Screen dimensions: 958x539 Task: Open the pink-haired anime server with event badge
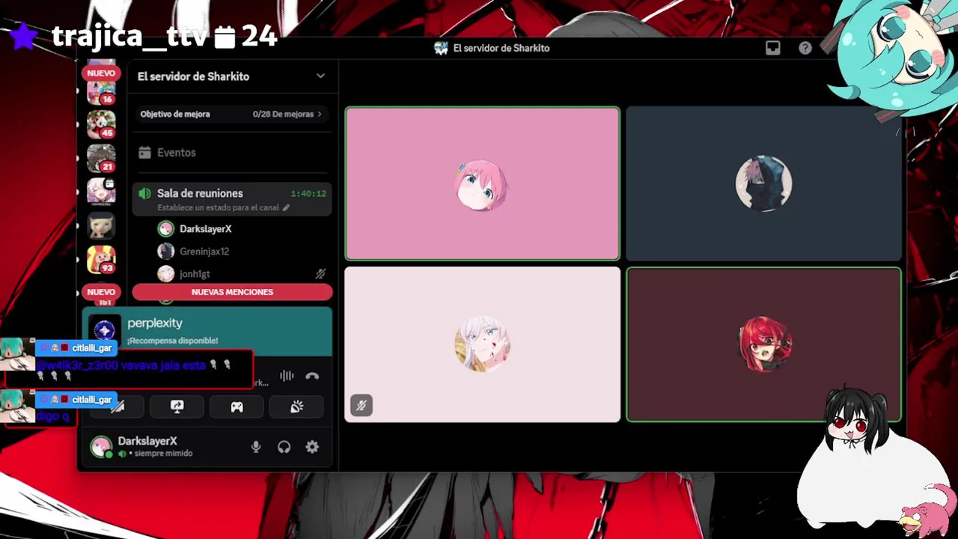coord(101,191)
